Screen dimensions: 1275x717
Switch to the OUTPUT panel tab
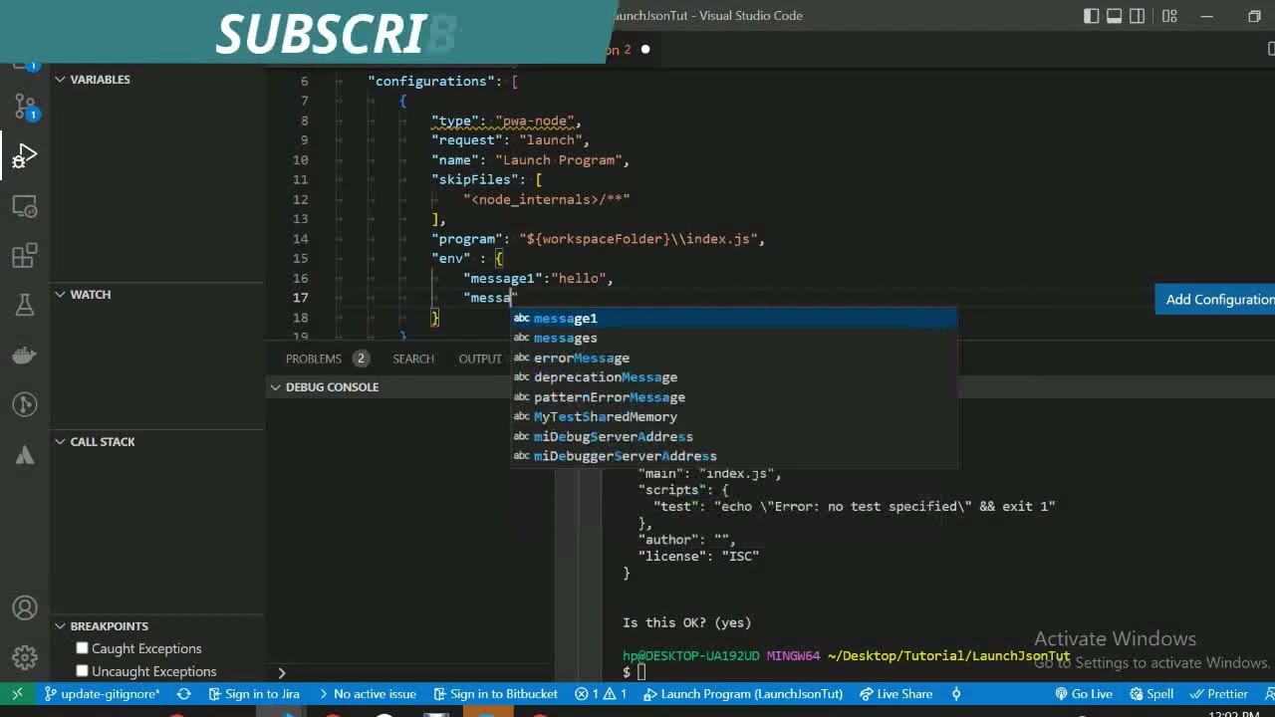480,358
